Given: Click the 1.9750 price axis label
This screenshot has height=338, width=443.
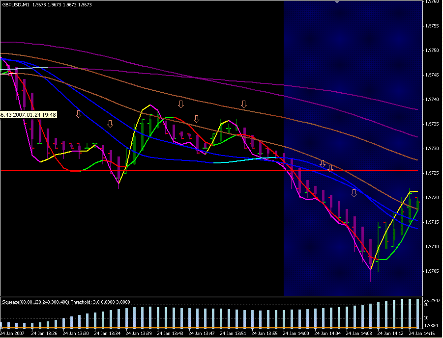Looking at the screenshot, I should pyautogui.click(x=431, y=51).
